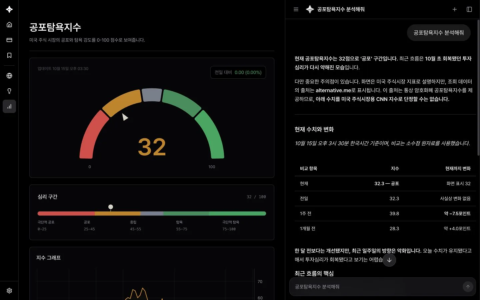The image size is (480, 300).
Task: Click the 극단적 탐욕 range label
Action: click(x=231, y=222)
